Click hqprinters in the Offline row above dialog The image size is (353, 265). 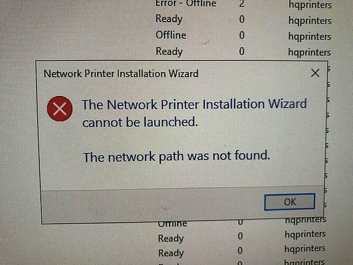310,37
